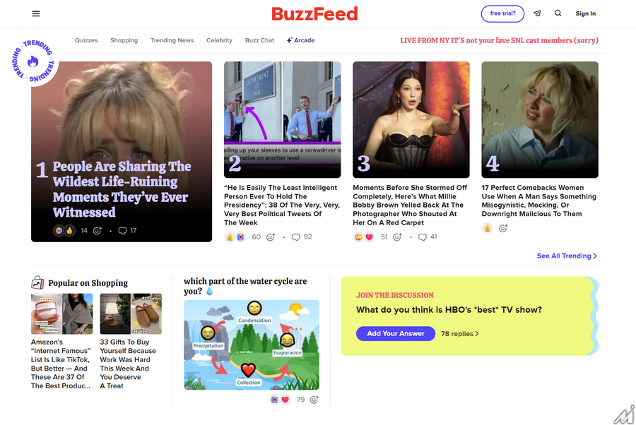Viewport: 636px width, 425px height.
Task: Add reaction emoji on political tweets article
Action: point(271,237)
